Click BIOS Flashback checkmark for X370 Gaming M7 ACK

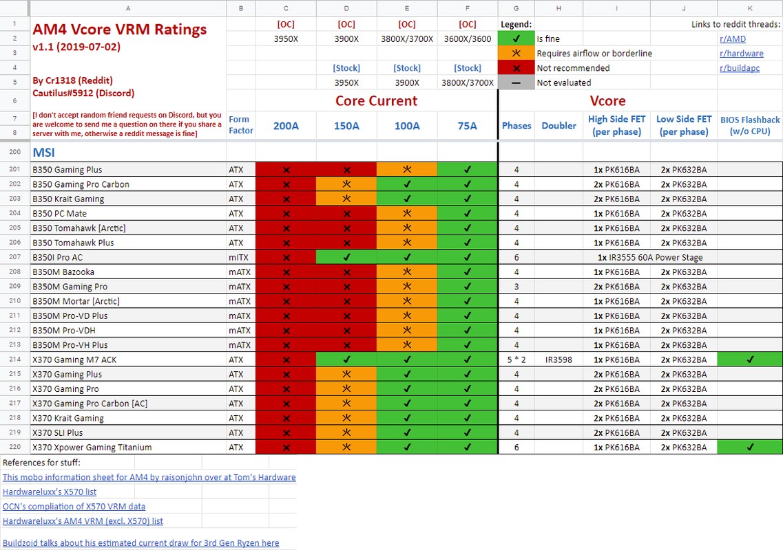click(x=749, y=360)
